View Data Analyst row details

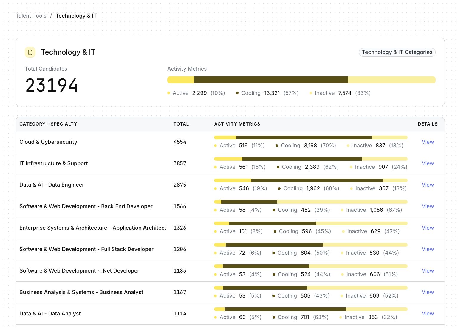click(x=427, y=314)
